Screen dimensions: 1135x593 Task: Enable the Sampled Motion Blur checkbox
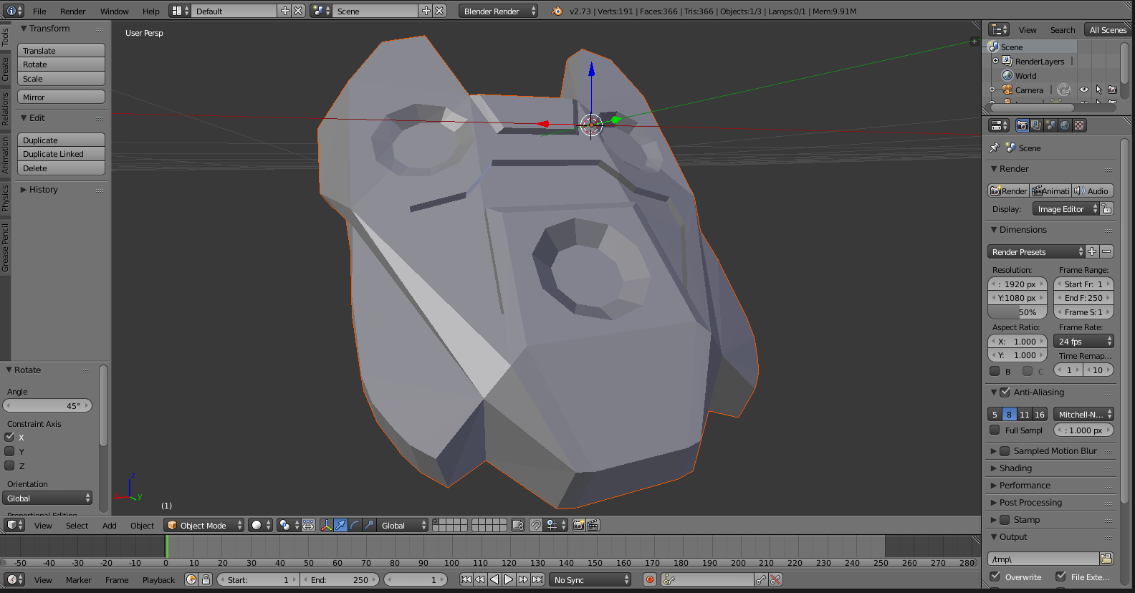[1005, 450]
